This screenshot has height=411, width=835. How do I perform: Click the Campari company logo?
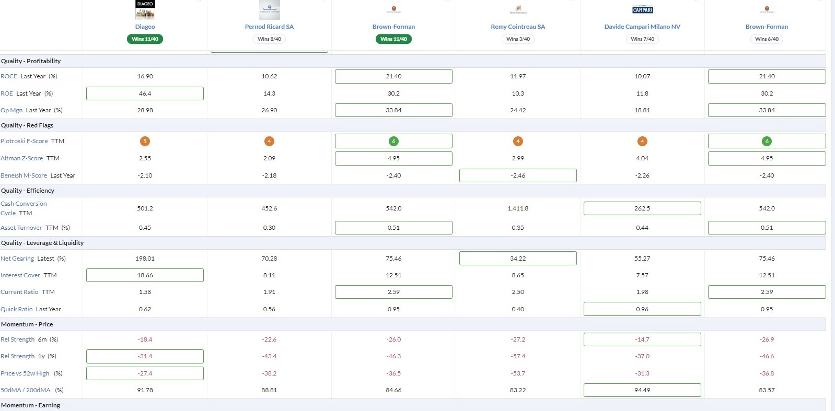pos(642,9)
